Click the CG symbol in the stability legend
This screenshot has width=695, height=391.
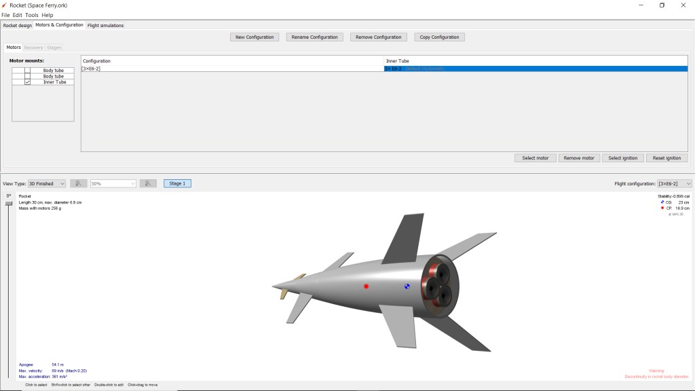click(662, 202)
